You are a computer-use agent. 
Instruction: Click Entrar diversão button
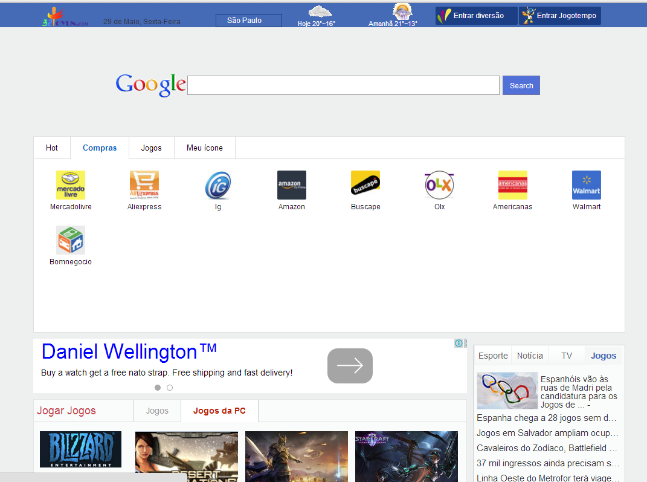(x=477, y=16)
